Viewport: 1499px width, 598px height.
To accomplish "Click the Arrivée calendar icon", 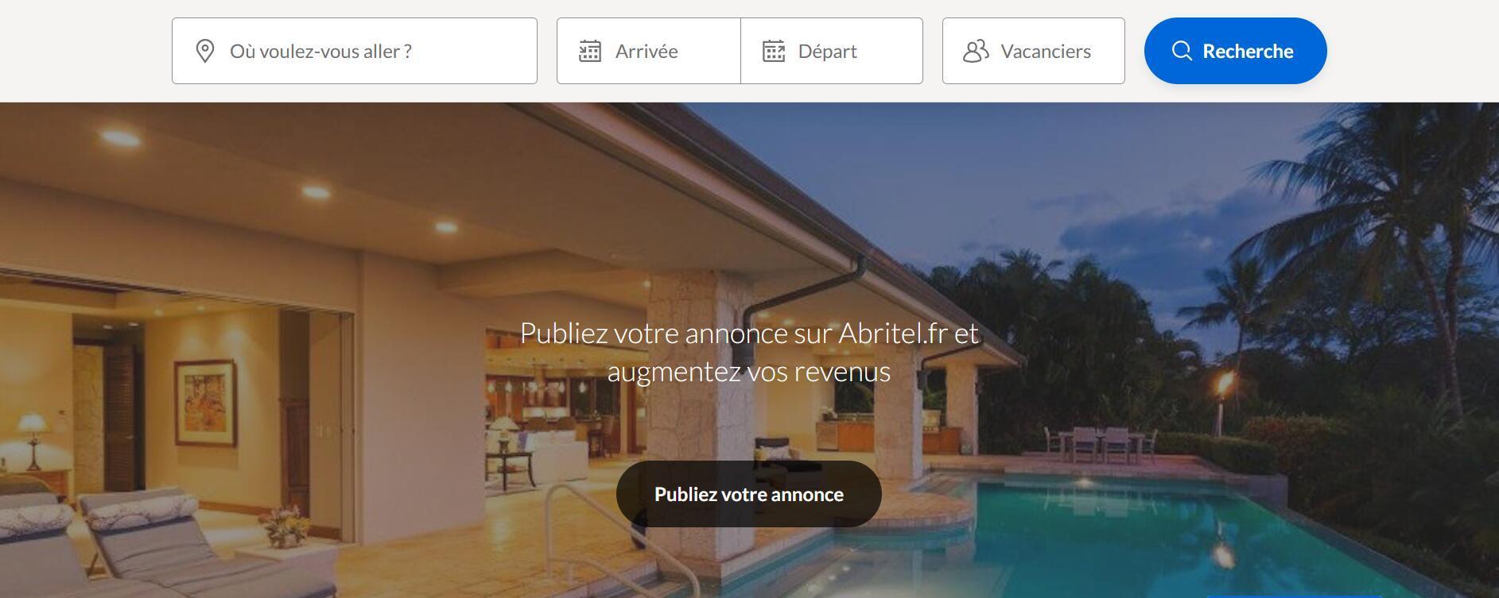I will (590, 51).
